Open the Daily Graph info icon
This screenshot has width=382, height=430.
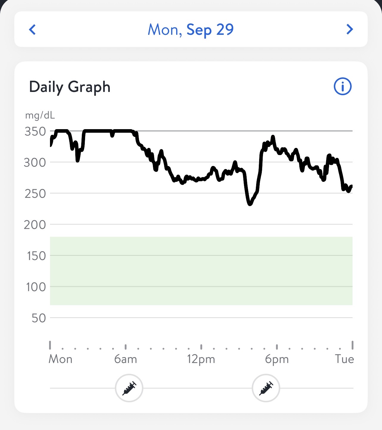click(342, 87)
